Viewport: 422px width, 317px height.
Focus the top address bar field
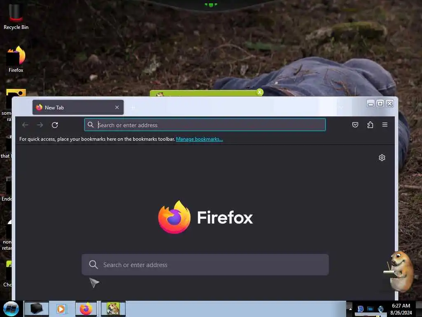pyautogui.click(x=205, y=125)
